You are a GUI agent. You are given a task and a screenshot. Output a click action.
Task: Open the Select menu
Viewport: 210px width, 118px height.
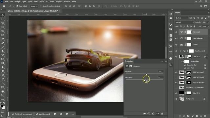[x=36, y=2]
